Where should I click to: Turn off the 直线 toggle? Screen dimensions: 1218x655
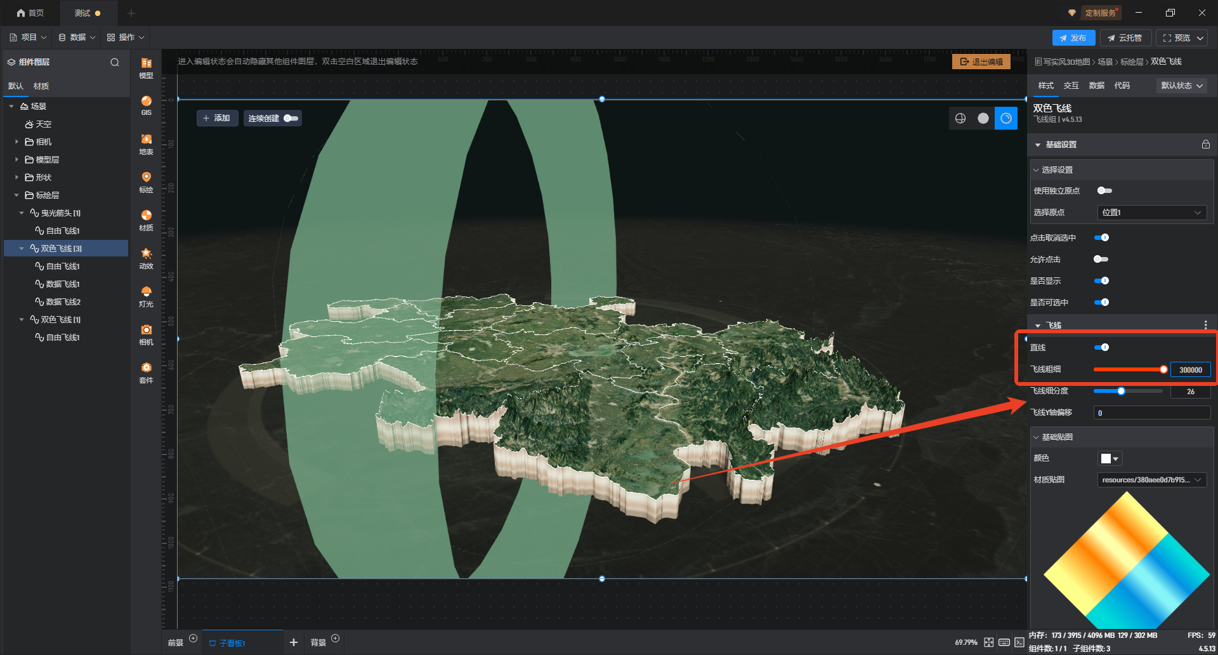tap(1101, 347)
